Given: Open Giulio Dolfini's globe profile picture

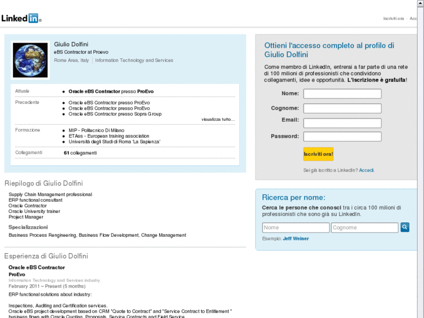Looking at the screenshot, I should click(x=30, y=60).
